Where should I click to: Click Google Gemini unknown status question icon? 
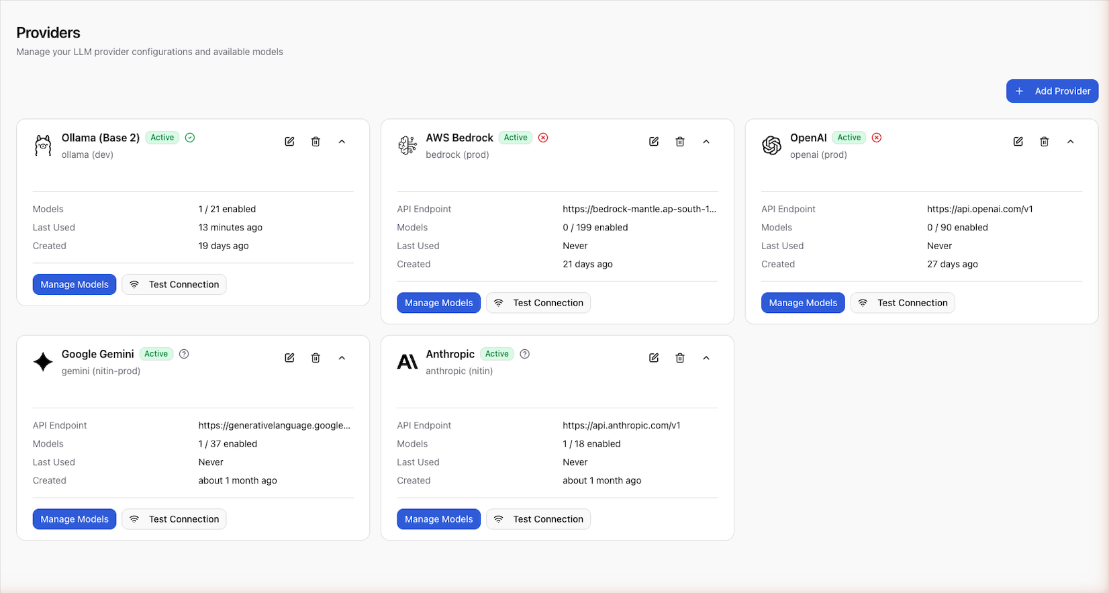(184, 354)
